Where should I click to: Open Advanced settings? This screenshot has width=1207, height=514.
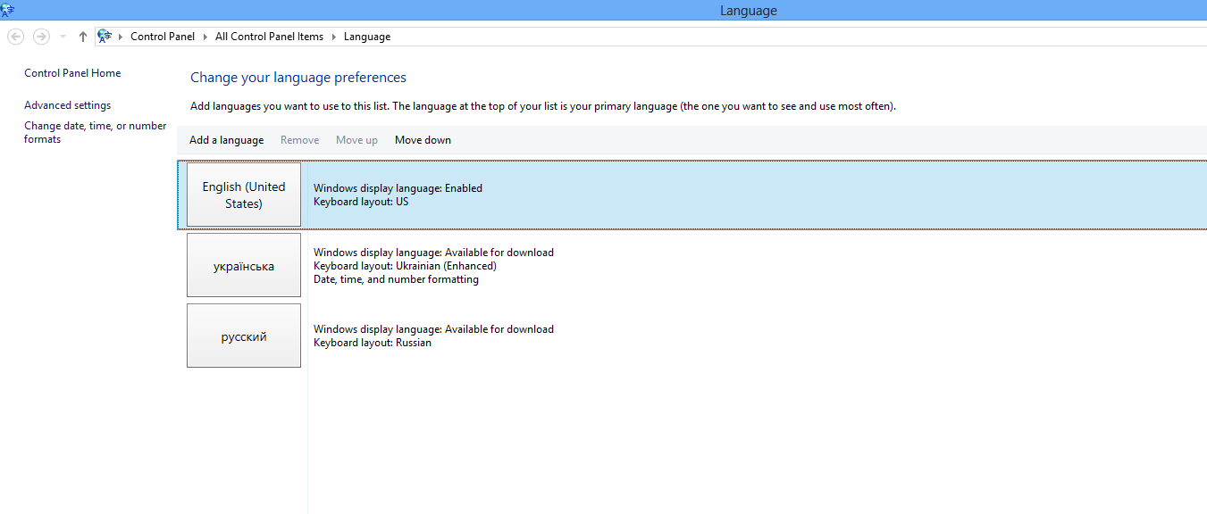67,104
